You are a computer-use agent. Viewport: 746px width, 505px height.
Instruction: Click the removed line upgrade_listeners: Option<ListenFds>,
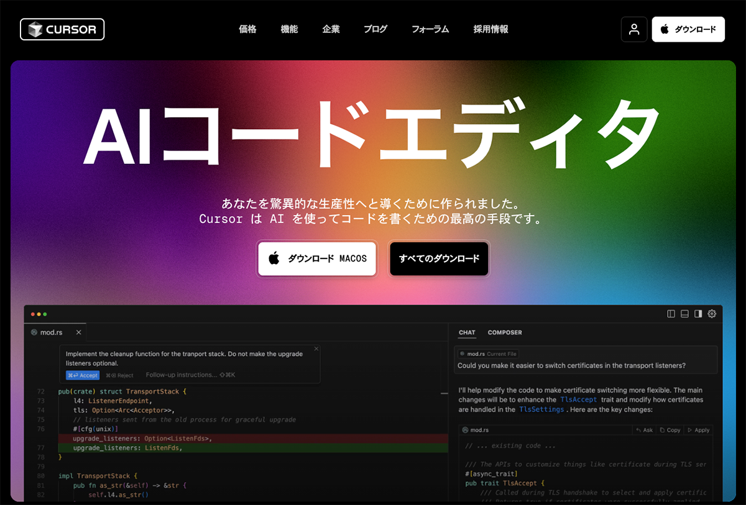click(x=142, y=438)
